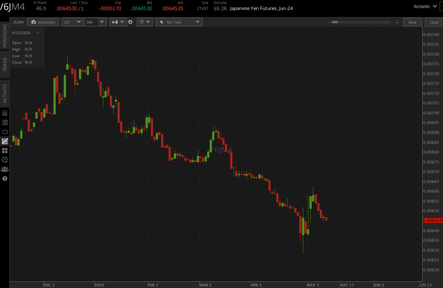
Task: Switch to the Trade tab
Action: coord(5,64)
